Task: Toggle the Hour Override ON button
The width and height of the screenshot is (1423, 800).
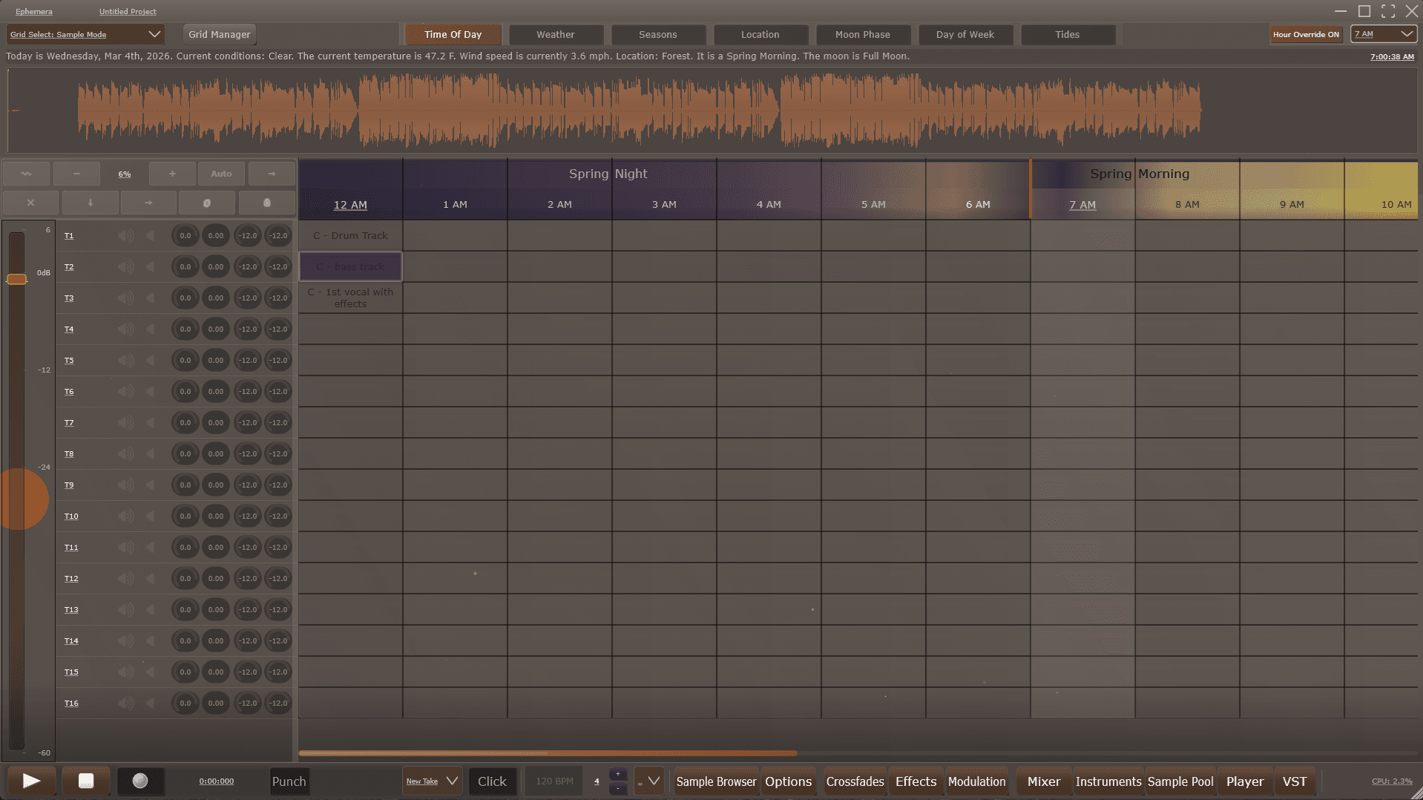Action: [x=1305, y=34]
